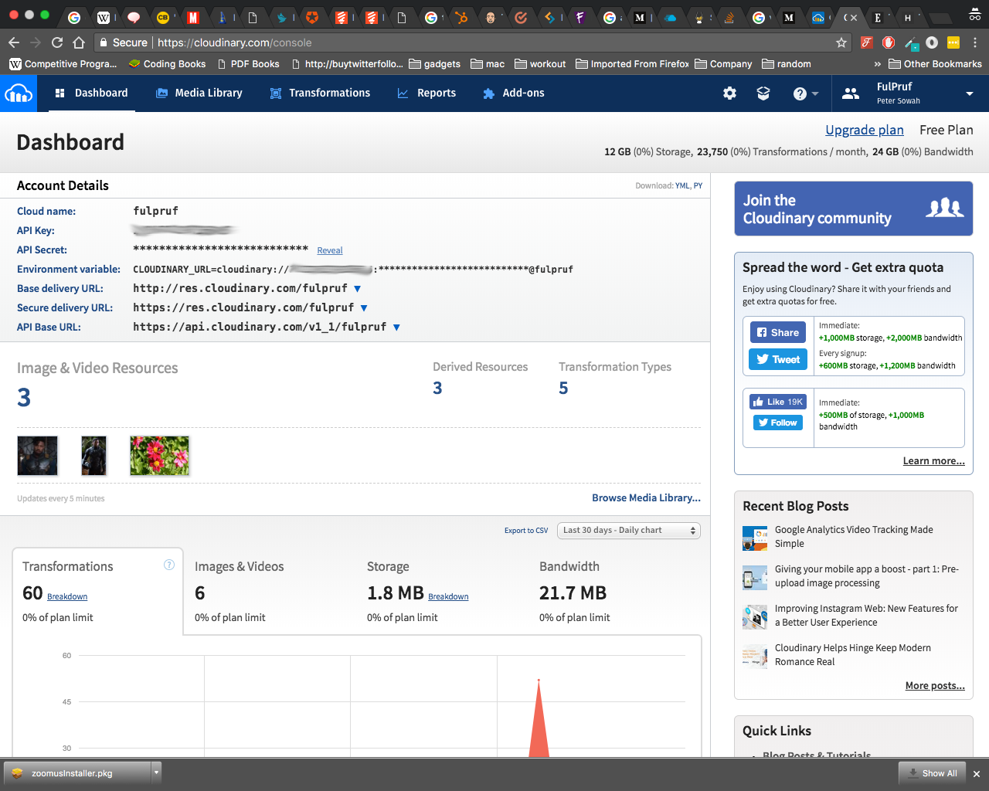Open the first dark portrait thumbnail

37,456
